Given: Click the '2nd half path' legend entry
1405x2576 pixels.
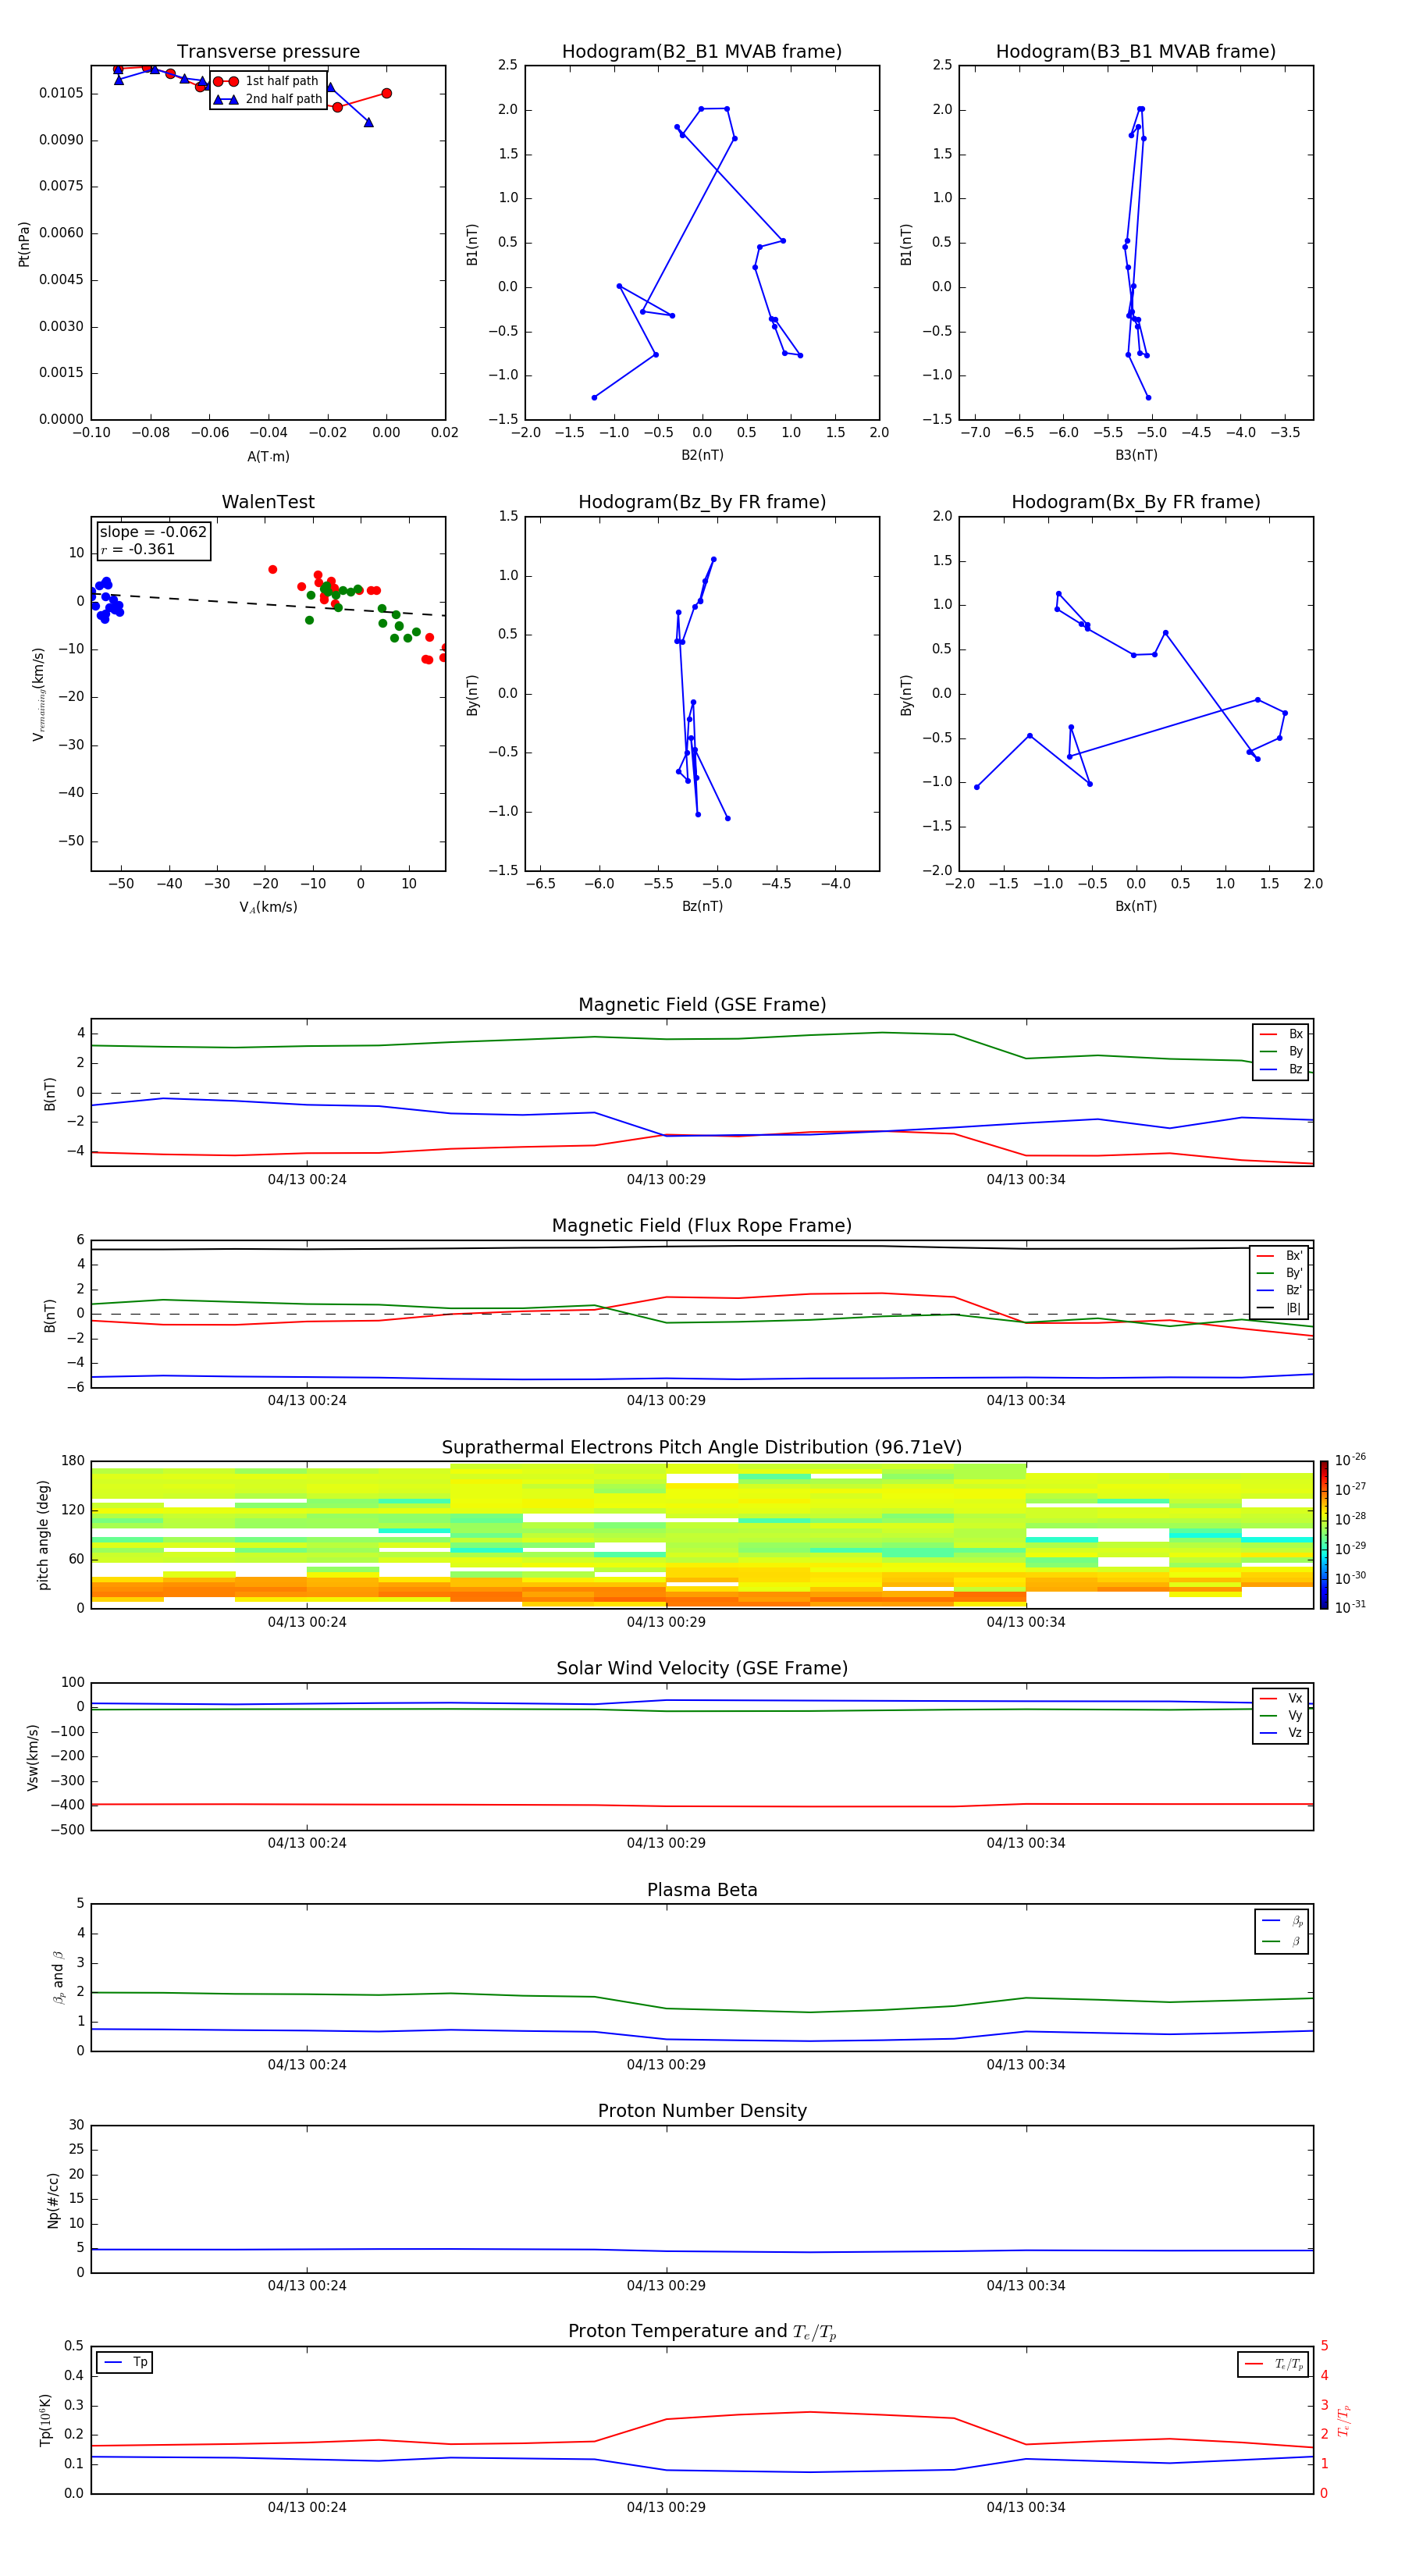Looking at the screenshot, I should click(268, 99).
